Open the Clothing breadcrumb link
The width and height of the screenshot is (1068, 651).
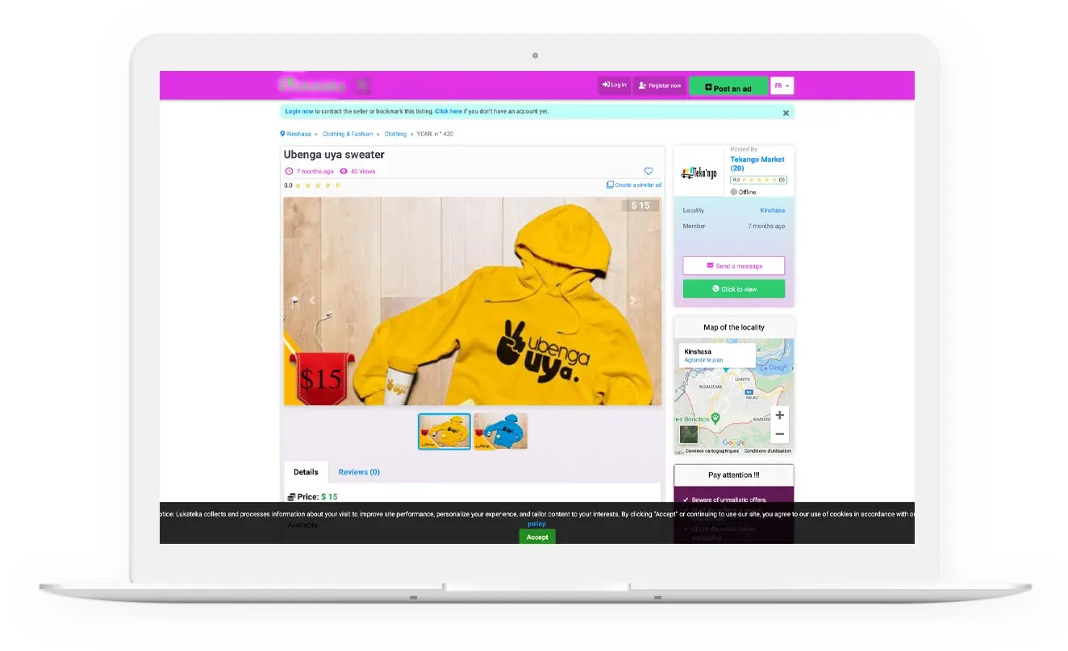[x=395, y=134]
